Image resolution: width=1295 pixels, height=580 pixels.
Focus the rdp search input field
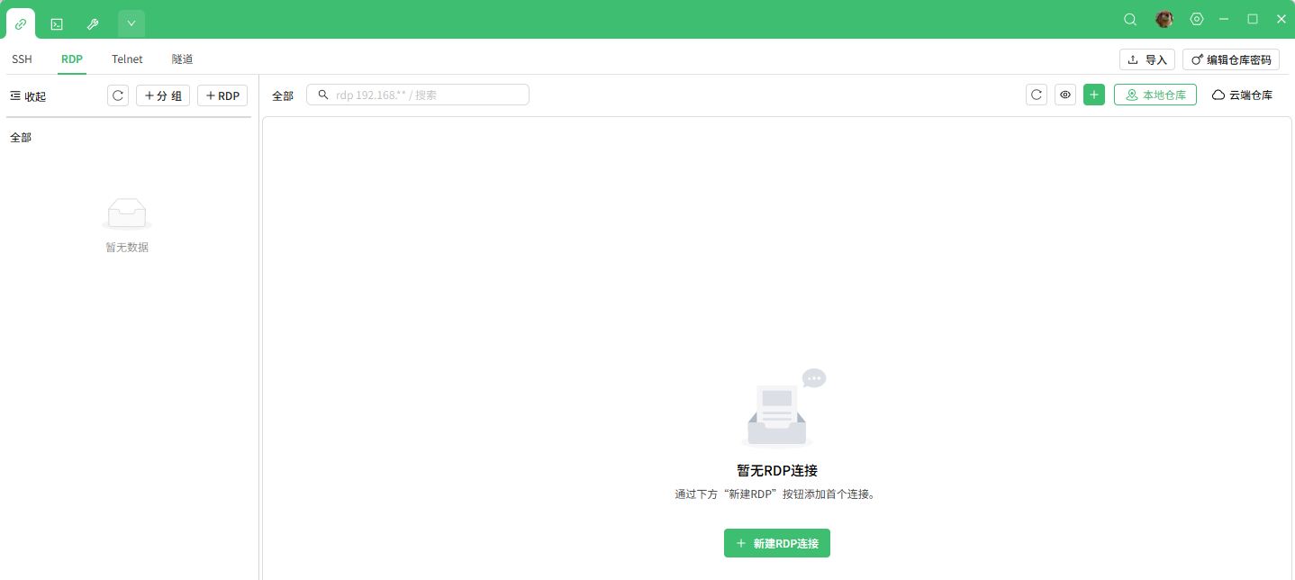point(418,95)
